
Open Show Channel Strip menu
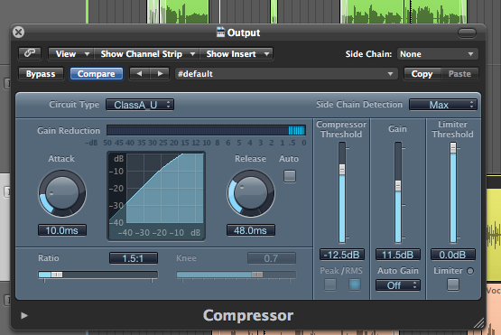coord(146,53)
